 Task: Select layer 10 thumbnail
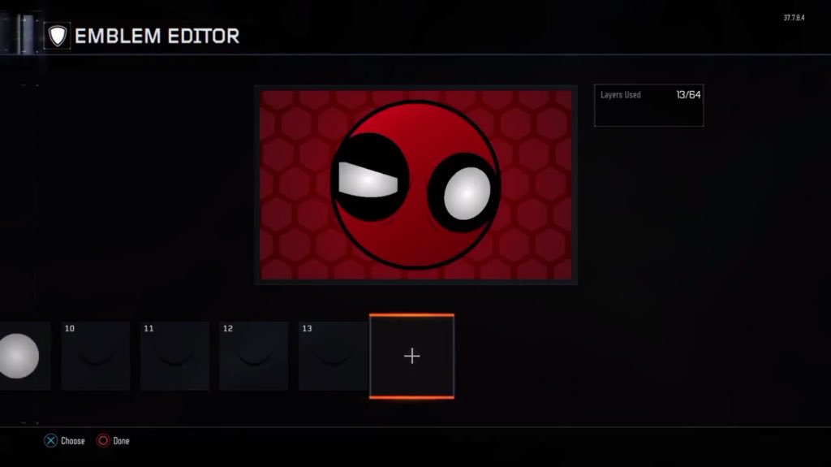coord(96,356)
